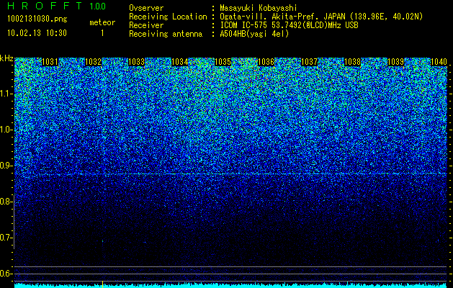Viewport: 453px width, 288px height.
Task: Click the 1039 time marker
Action: tap(396, 62)
